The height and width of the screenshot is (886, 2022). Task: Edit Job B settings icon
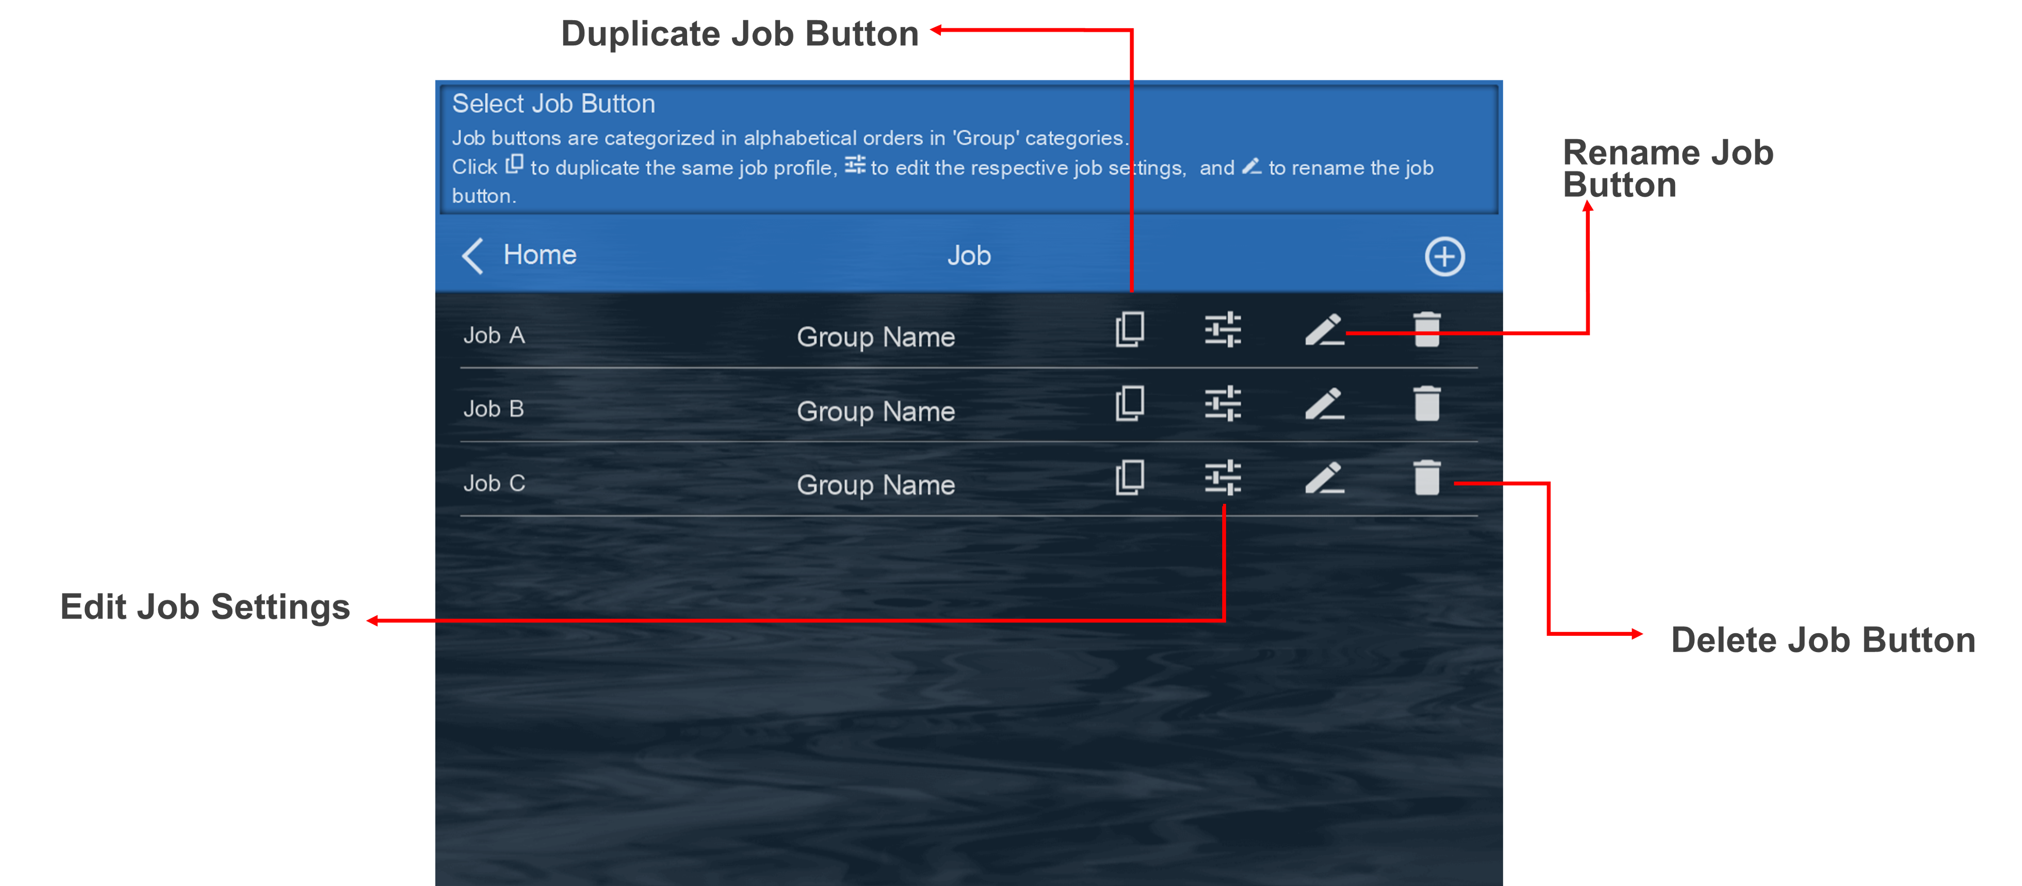(1223, 403)
